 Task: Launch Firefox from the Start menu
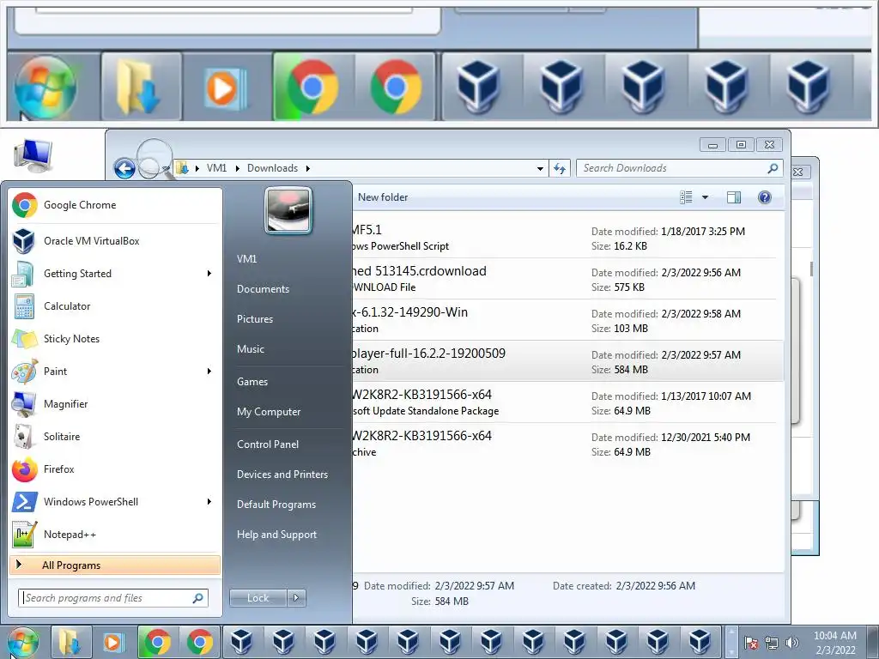coord(115,469)
